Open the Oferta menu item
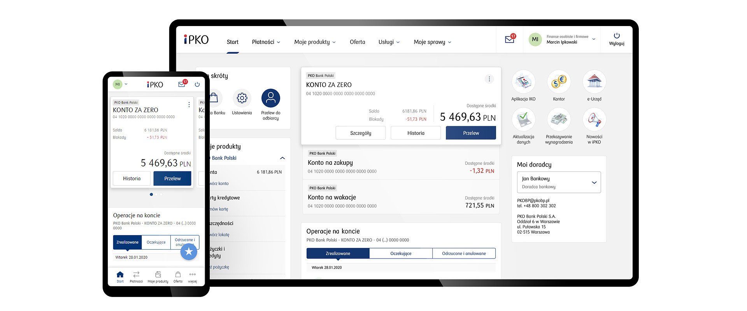Image resolution: width=747 pixels, height=311 pixels. 357,42
